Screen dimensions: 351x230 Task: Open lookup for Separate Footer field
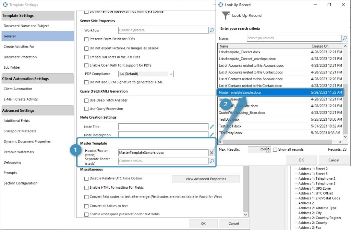(x=212, y=161)
